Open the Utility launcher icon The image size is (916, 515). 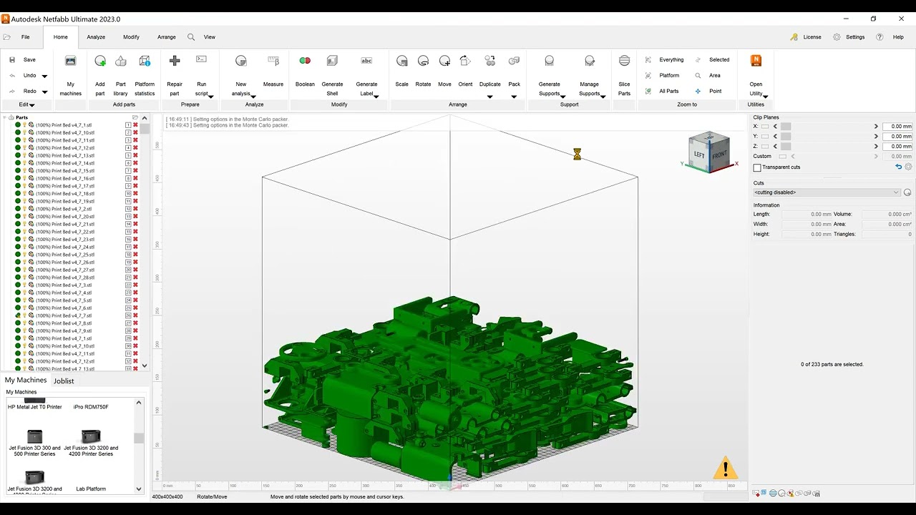coord(756,61)
